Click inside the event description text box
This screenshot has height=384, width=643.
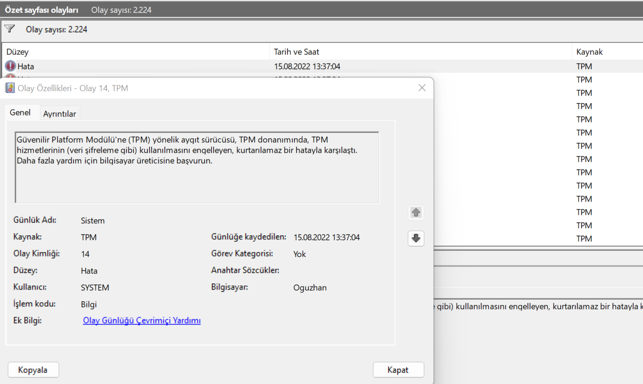coord(197,167)
